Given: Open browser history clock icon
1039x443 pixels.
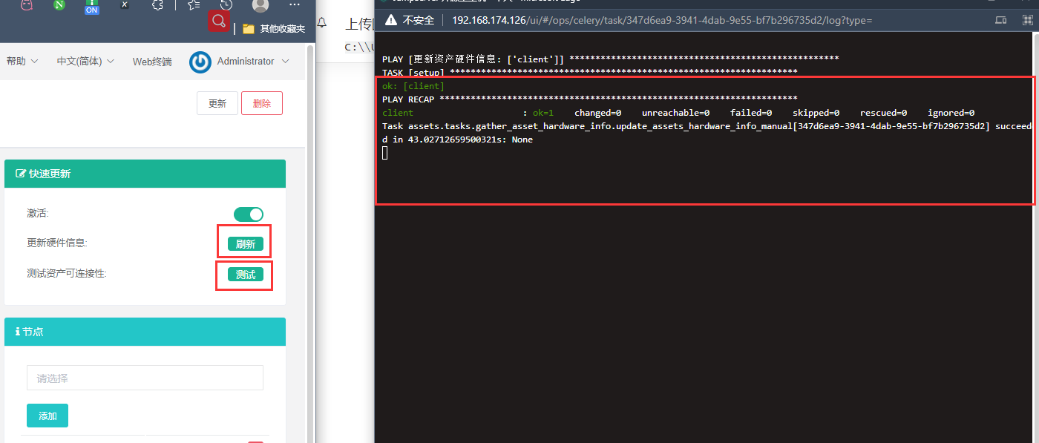Looking at the screenshot, I should coord(226,4).
